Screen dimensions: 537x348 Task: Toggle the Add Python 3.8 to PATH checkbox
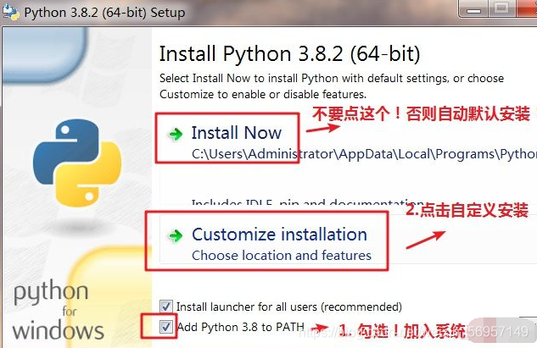point(166,327)
